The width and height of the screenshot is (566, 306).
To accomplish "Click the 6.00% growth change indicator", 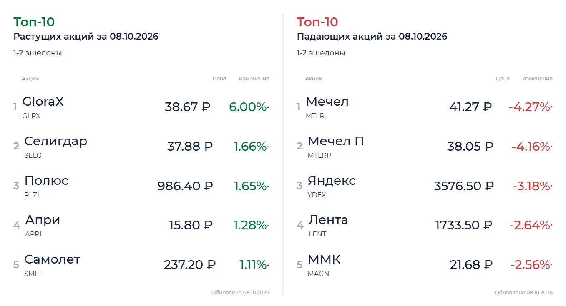I will tap(248, 107).
